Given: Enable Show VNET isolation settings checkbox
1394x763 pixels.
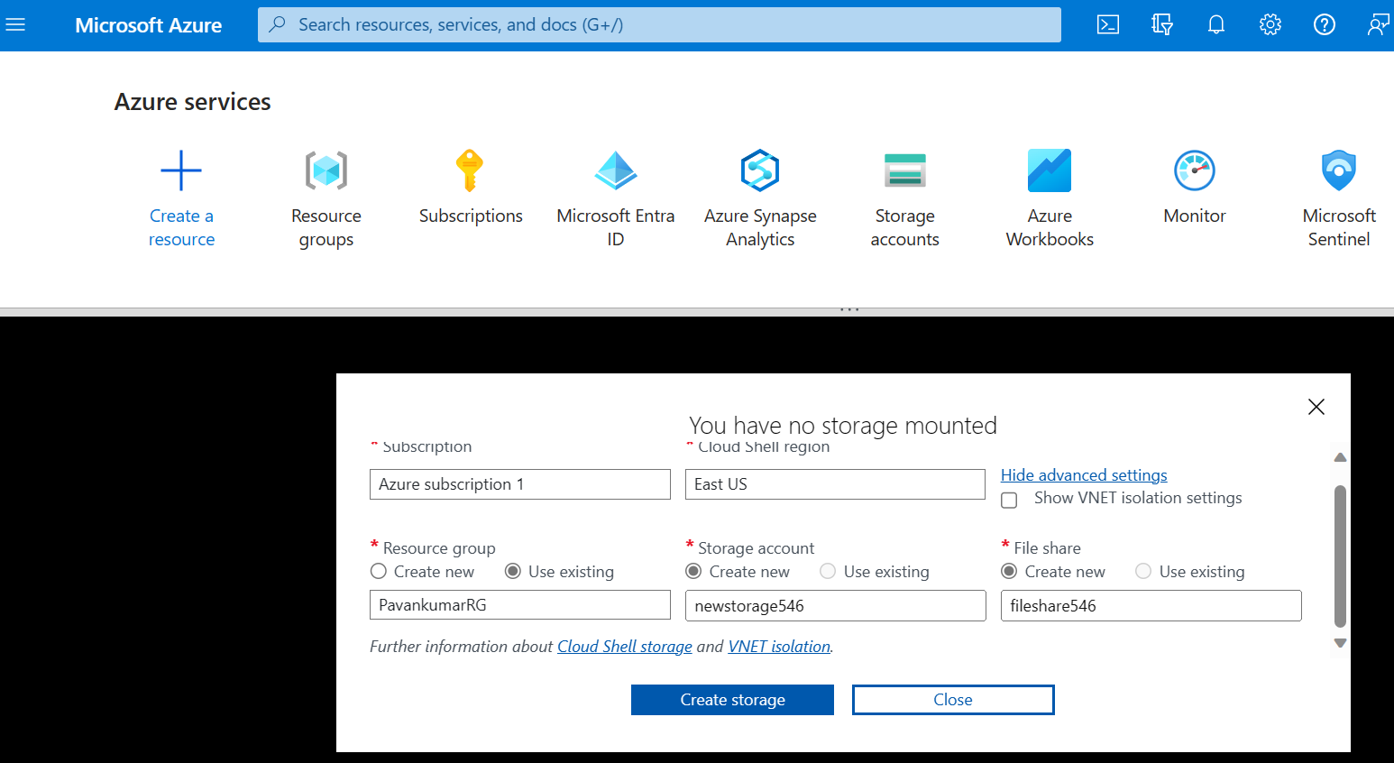Looking at the screenshot, I should pos(1009,500).
